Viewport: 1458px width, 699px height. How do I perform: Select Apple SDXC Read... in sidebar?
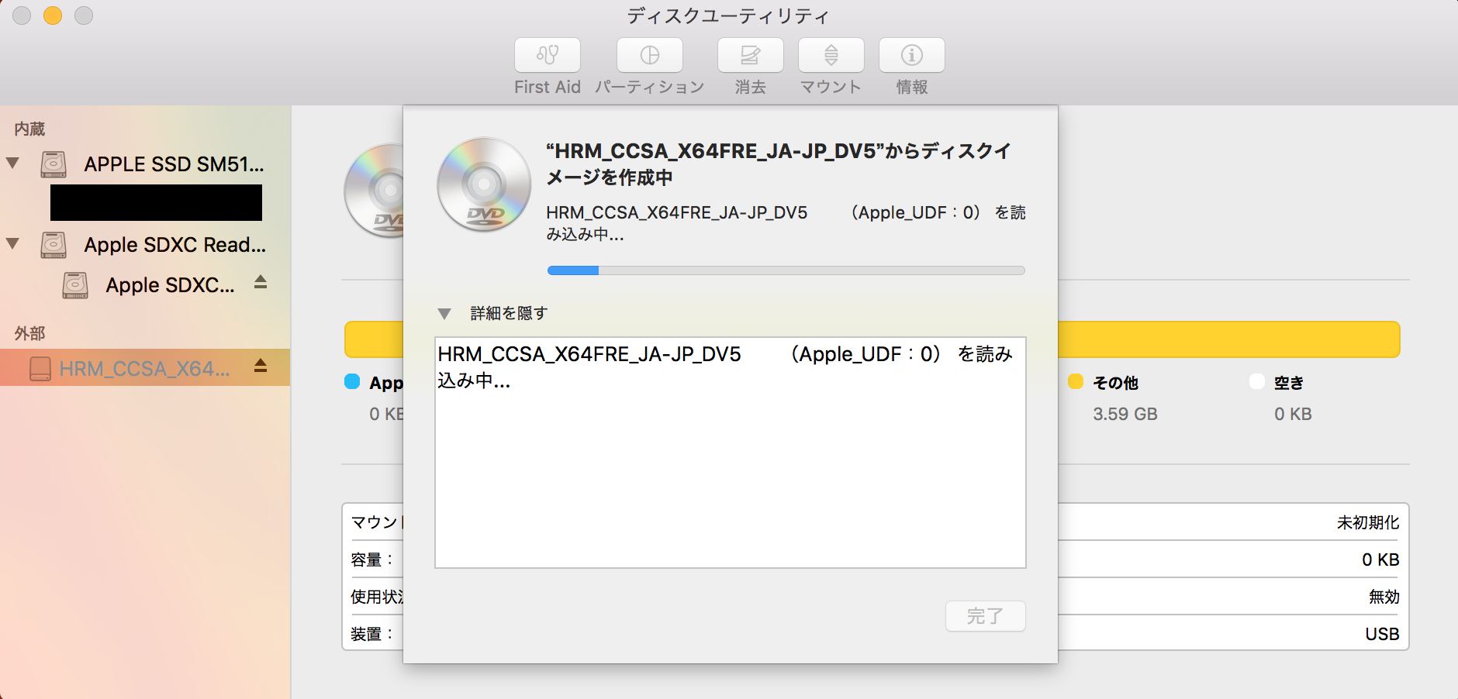[x=145, y=245]
